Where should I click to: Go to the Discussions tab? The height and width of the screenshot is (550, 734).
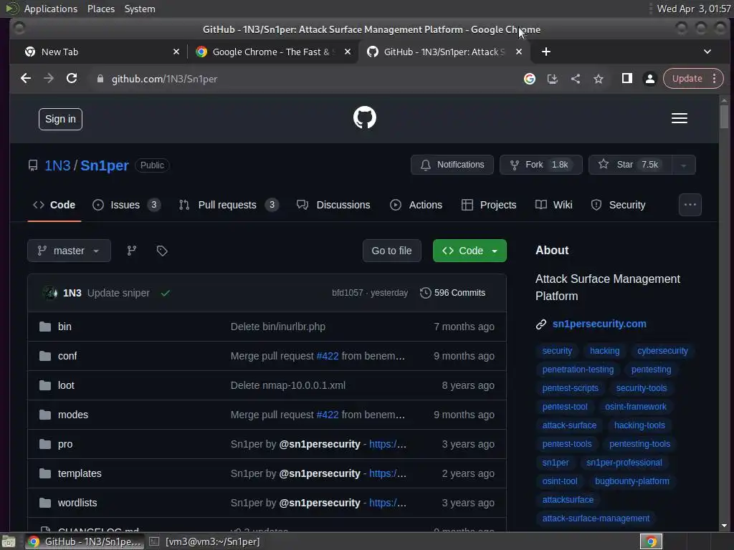pyautogui.click(x=333, y=205)
